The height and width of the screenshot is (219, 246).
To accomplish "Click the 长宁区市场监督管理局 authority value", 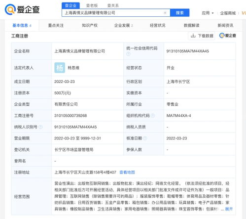I will pyautogui.click(x=74, y=150).
